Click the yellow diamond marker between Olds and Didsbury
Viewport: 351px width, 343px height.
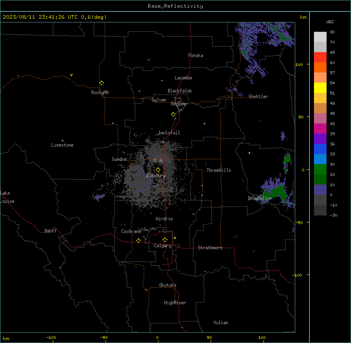click(x=158, y=169)
